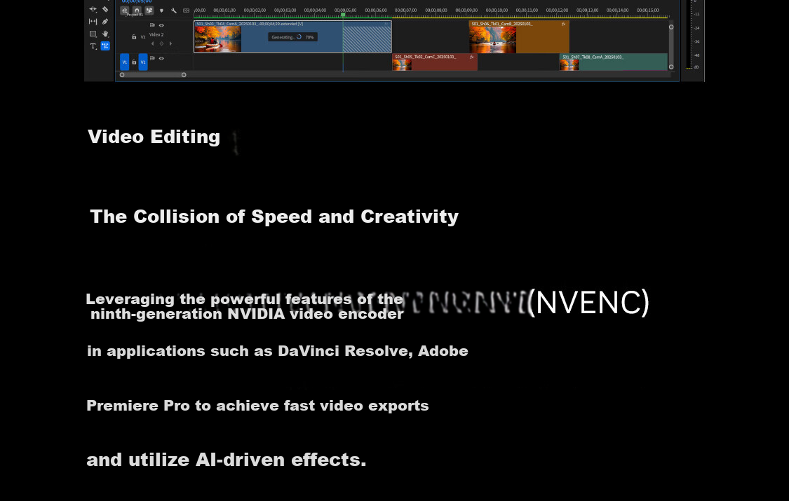Toggle the V1 track targeting button
The image size is (789, 501).
click(x=143, y=62)
